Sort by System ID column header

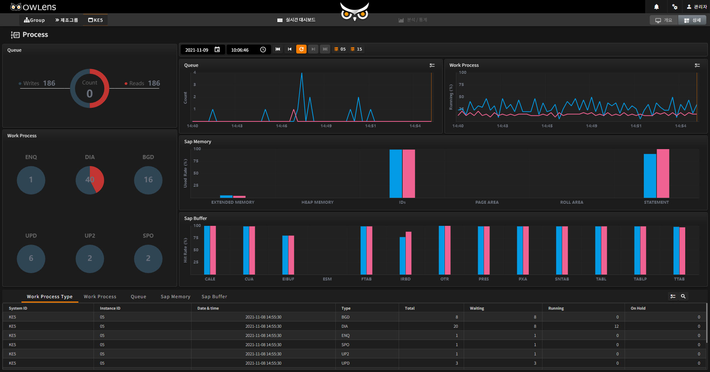[x=48, y=308]
